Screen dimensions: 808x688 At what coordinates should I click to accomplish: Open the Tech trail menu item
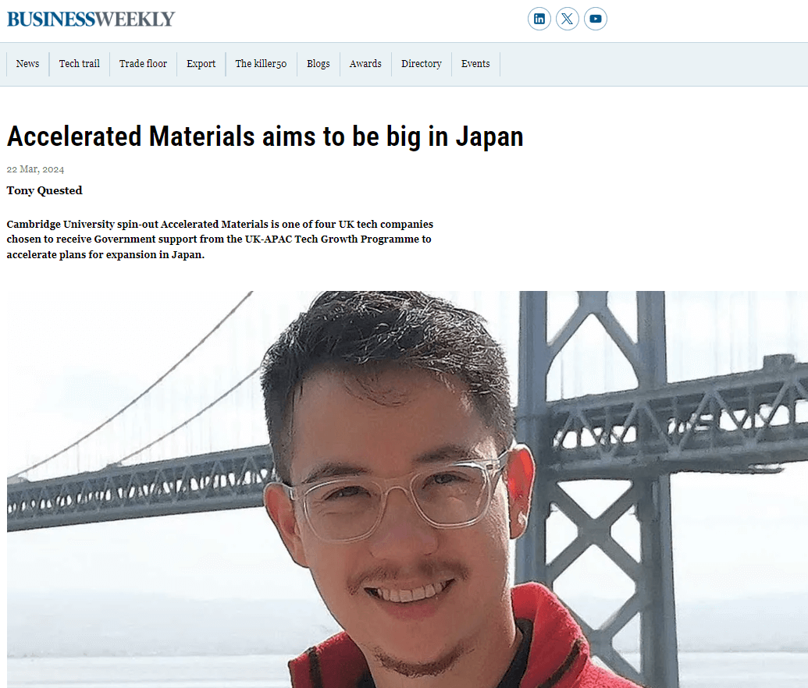pos(80,64)
